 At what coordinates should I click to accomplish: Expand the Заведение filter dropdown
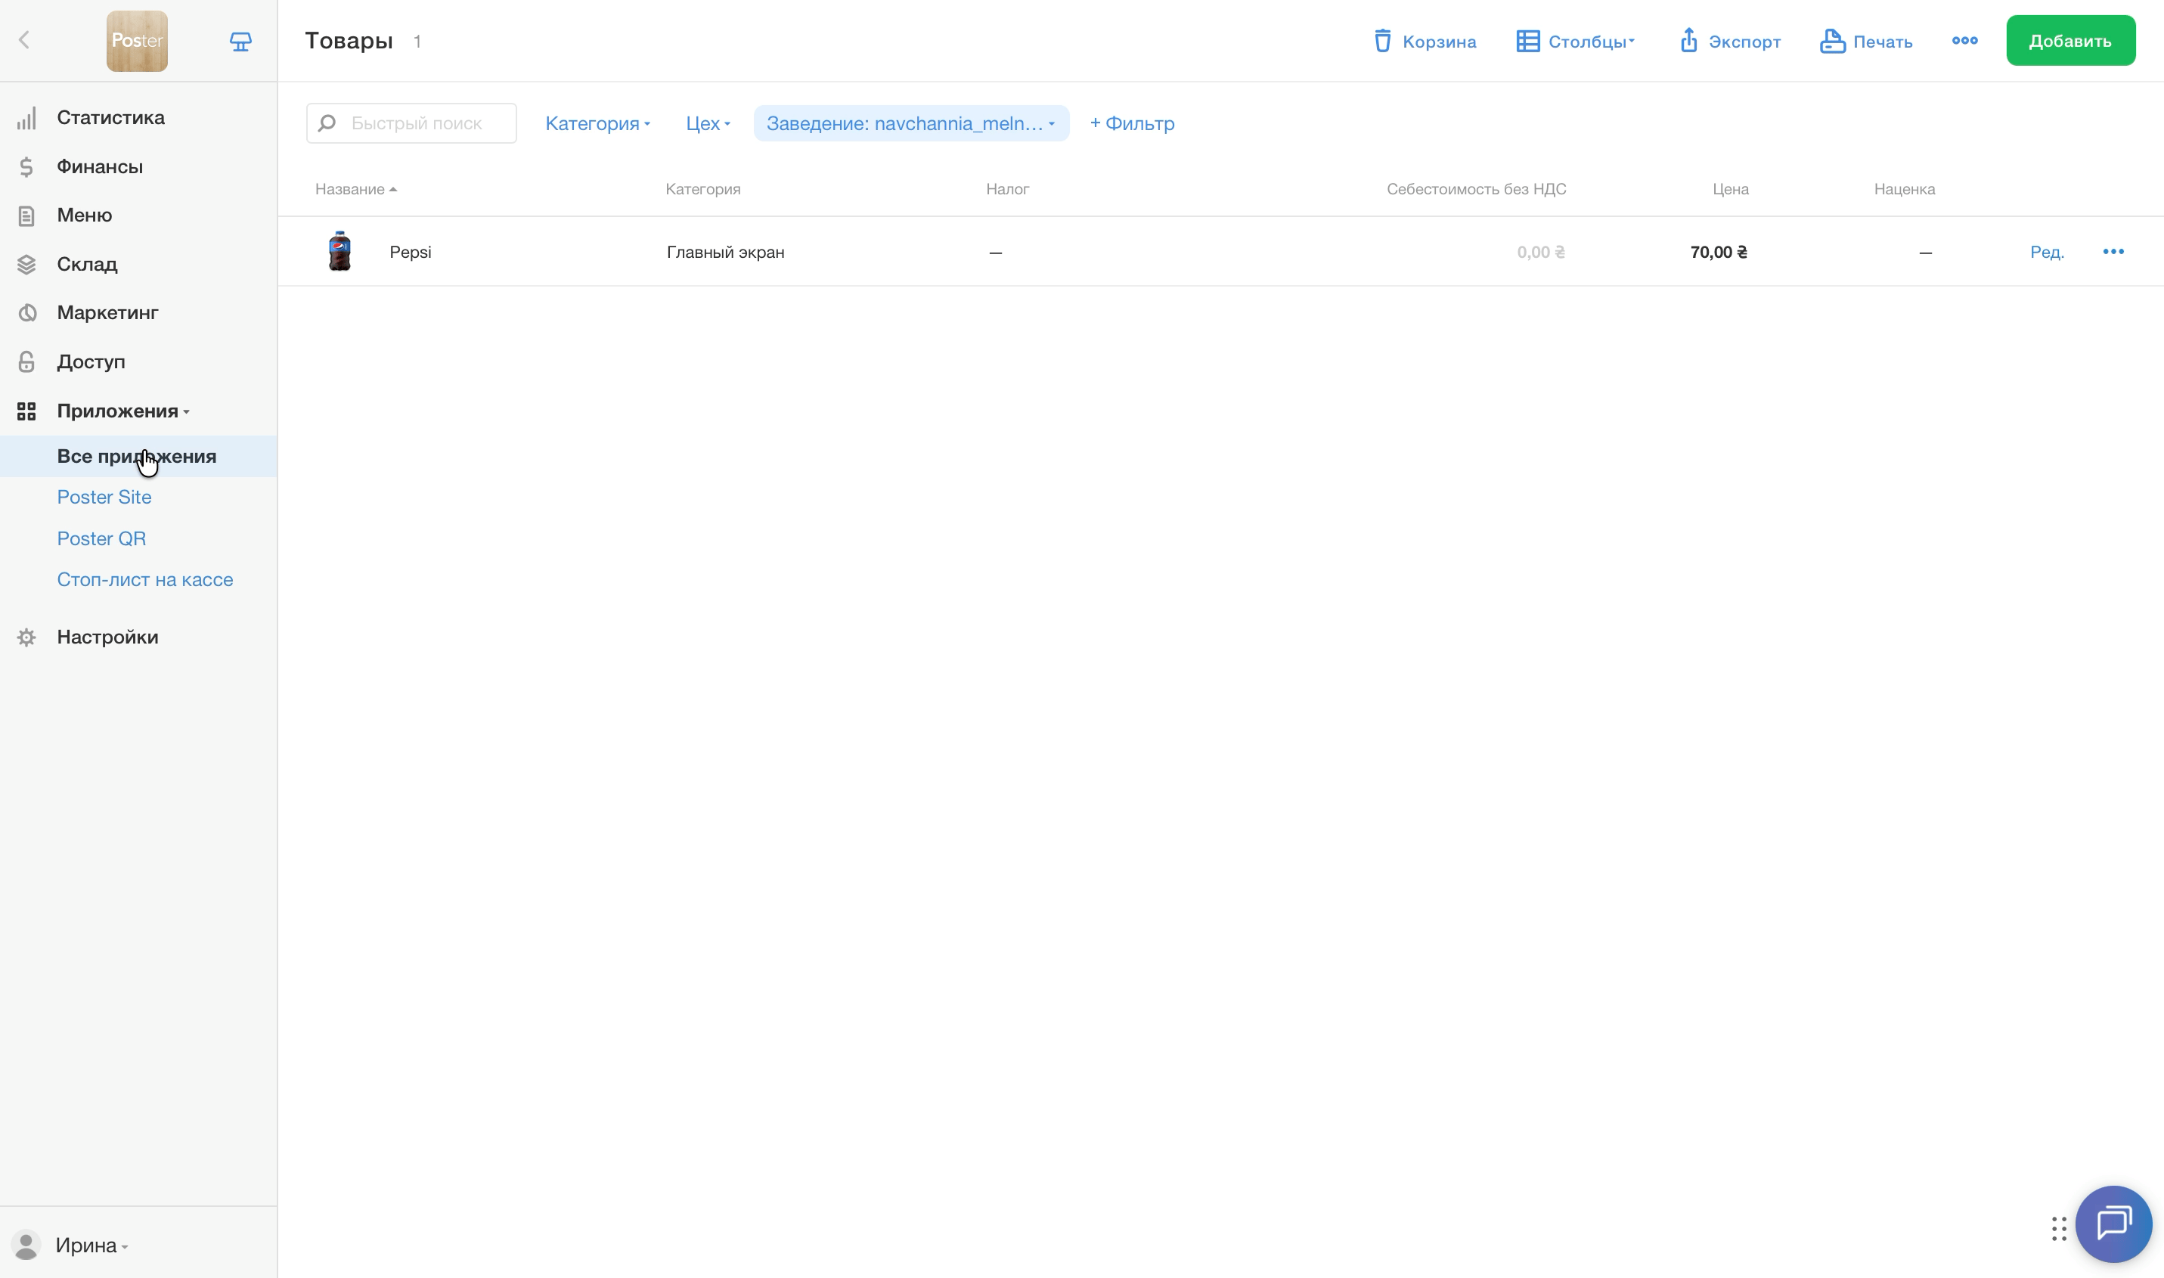(x=910, y=124)
